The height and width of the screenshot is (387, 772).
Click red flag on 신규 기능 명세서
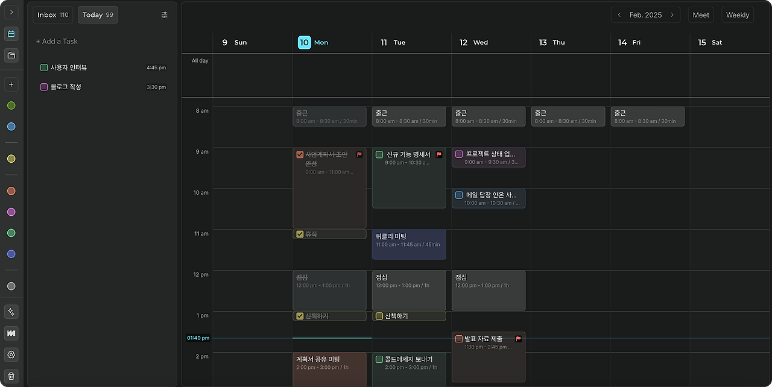pos(439,154)
